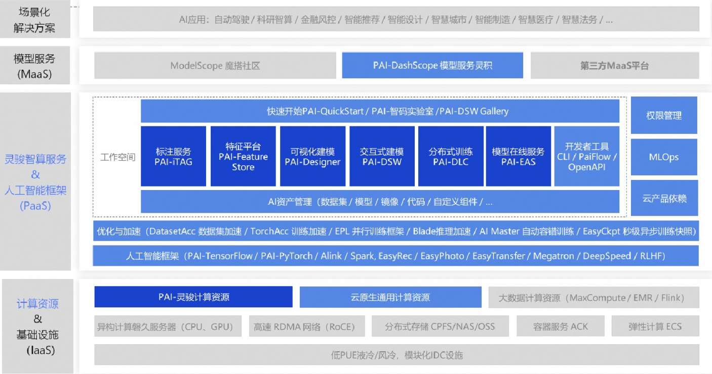Select the 标注服务 PAI-iTAG block
Screen dimensions: 712x374
coord(173,156)
